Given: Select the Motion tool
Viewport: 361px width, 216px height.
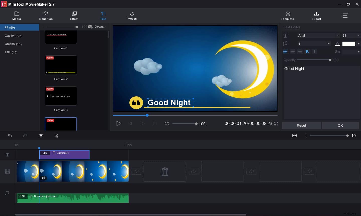Looking at the screenshot, I should click(132, 16).
